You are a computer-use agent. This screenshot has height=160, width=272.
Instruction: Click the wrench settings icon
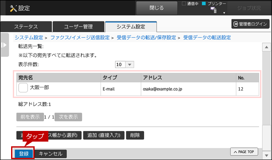coord(13,8)
